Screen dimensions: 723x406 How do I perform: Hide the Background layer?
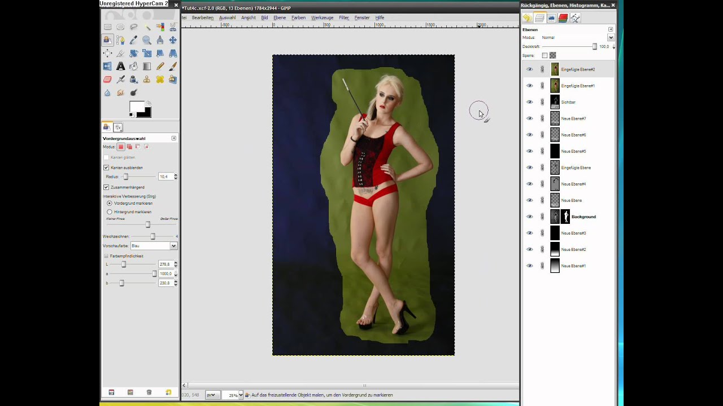point(529,217)
